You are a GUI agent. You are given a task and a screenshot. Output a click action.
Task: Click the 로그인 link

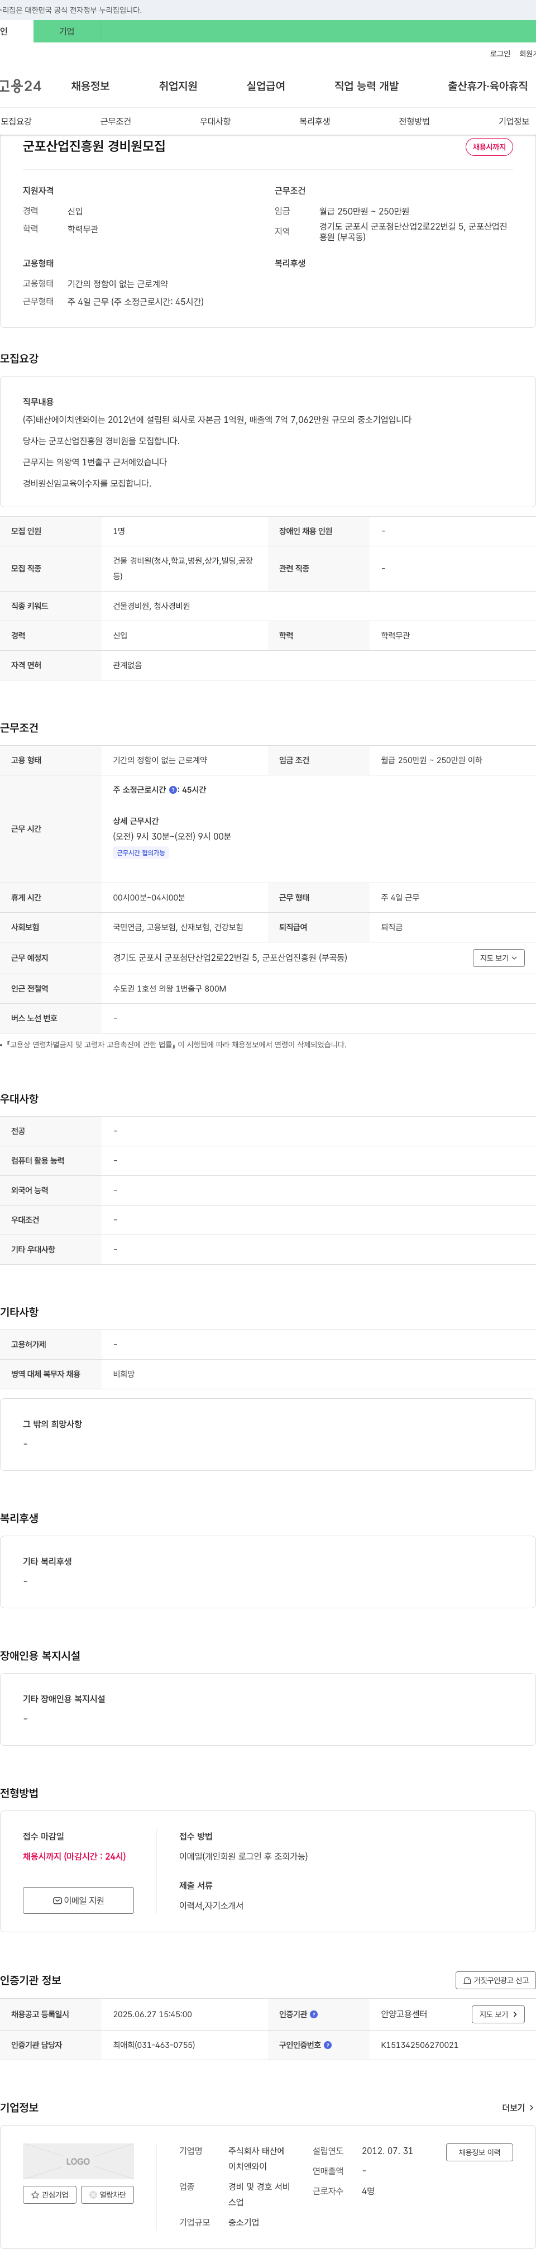point(500,54)
